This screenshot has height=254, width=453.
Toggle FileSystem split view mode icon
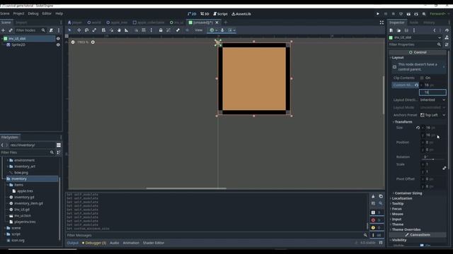(59, 145)
